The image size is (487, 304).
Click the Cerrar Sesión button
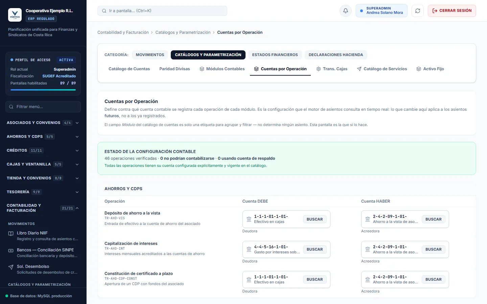[452, 11]
